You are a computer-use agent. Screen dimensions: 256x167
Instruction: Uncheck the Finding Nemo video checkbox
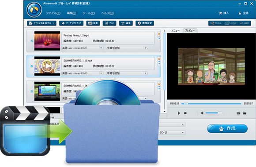coord(32,41)
